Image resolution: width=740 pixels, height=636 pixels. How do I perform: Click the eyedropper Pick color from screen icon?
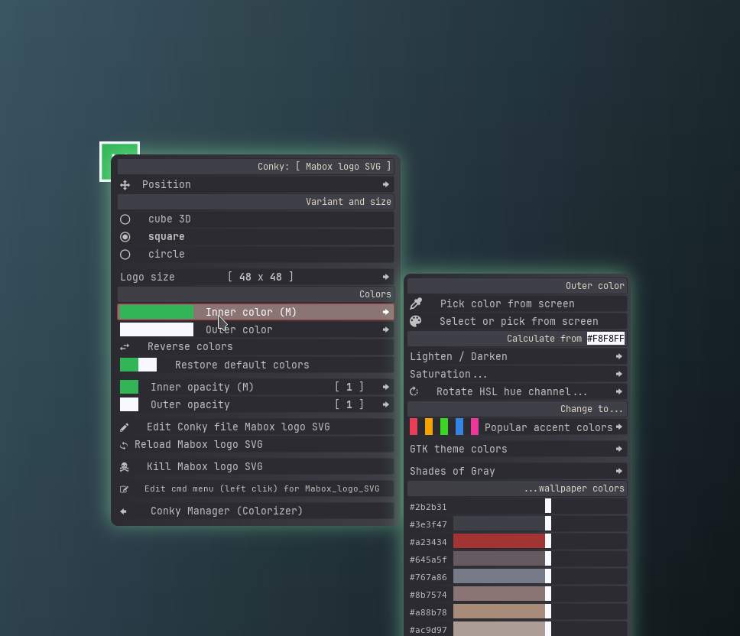(x=416, y=303)
